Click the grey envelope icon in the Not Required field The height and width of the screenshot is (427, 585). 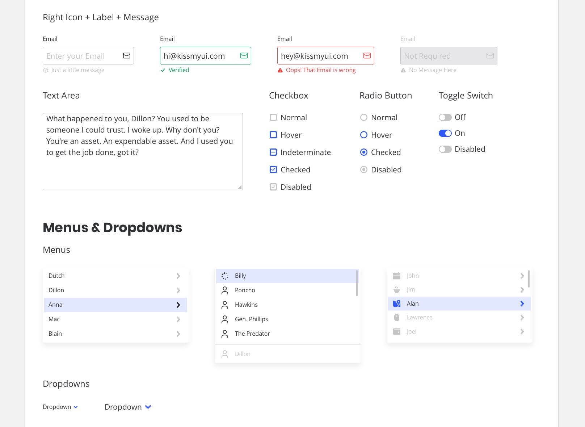[x=490, y=56]
